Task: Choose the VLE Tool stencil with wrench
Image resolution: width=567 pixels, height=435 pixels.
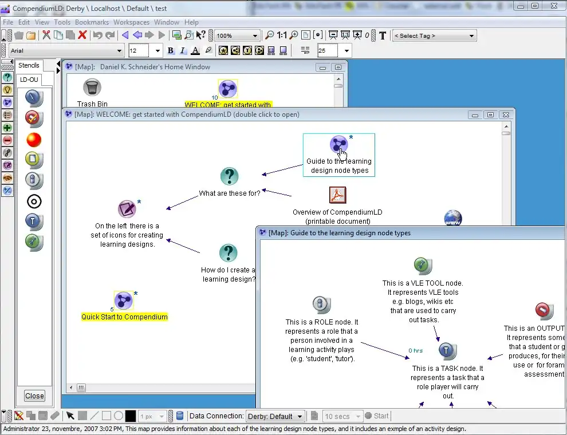Action: click(x=34, y=242)
